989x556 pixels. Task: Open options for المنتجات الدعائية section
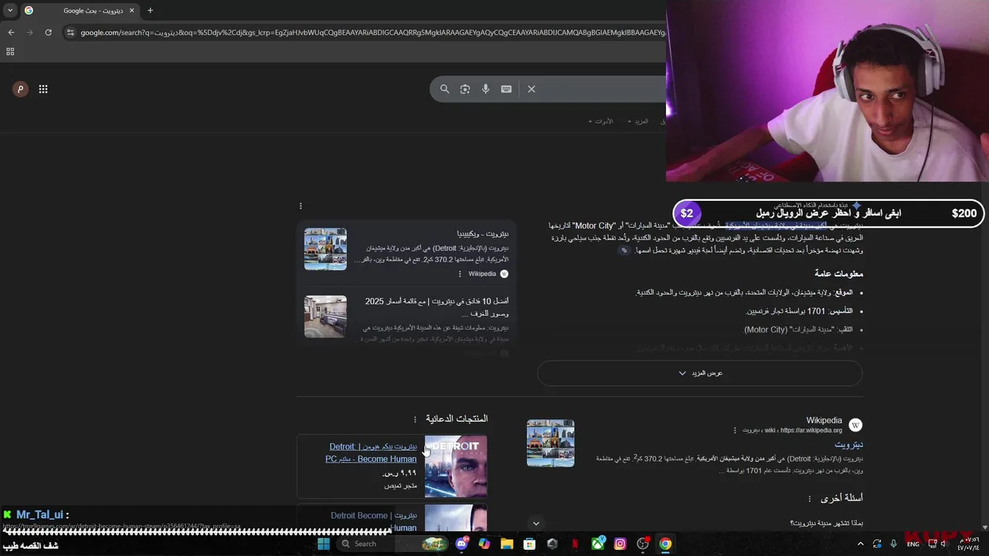pyautogui.click(x=415, y=419)
